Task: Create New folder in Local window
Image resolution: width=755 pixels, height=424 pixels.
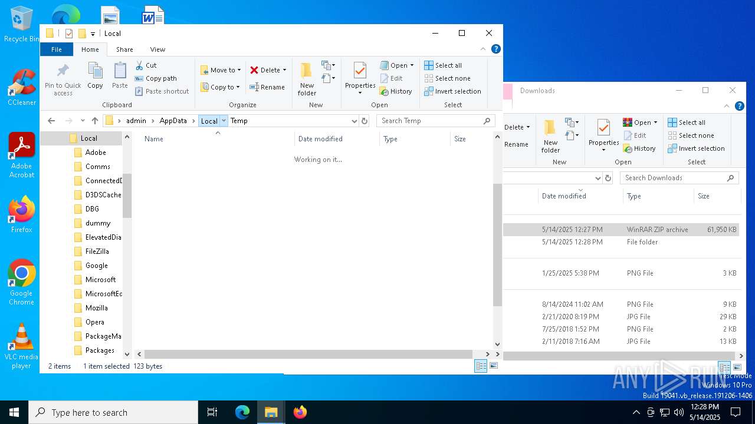Action: [x=307, y=79]
